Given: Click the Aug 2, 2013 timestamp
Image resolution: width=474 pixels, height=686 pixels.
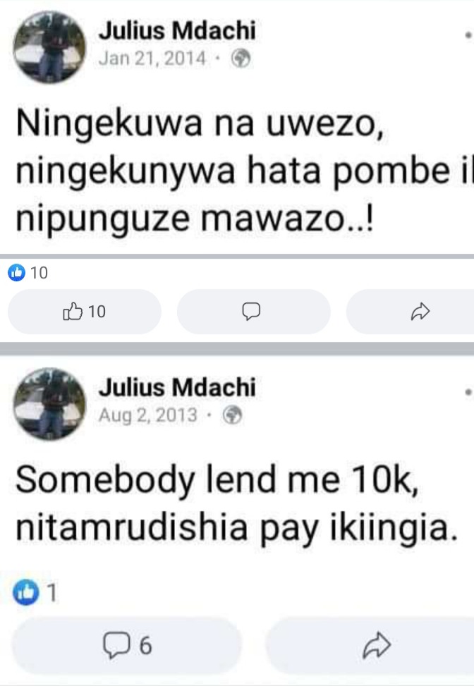Looking at the screenshot, I should tap(147, 415).
